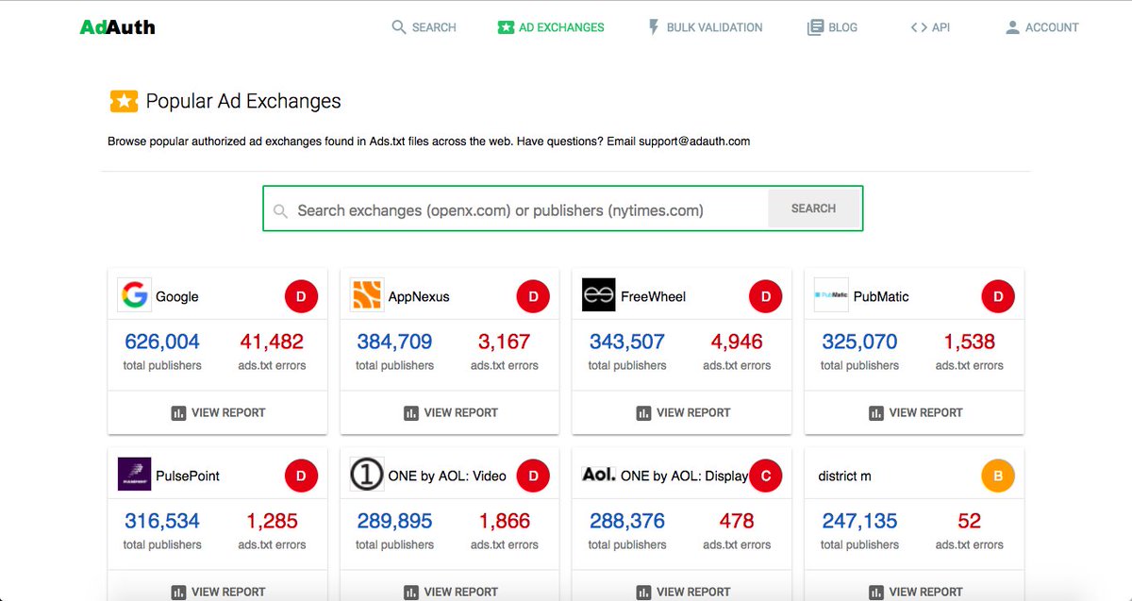This screenshot has width=1132, height=601.
Task: Click the 288,376 total publishers value
Action: click(x=627, y=521)
